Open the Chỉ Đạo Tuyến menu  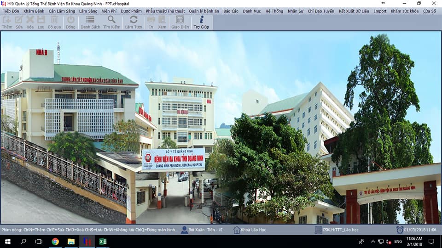pos(321,11)
